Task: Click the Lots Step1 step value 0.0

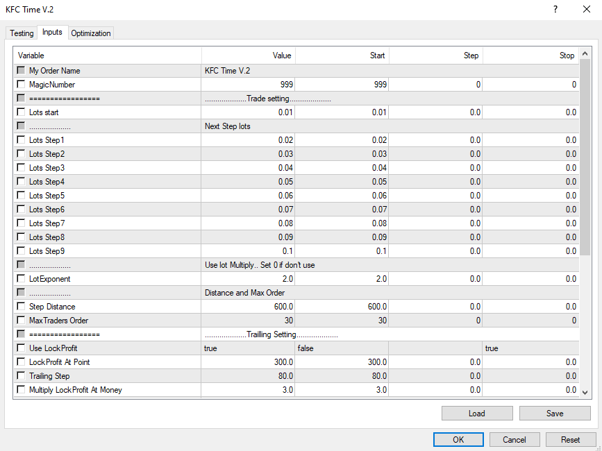Action: [435, 140]
